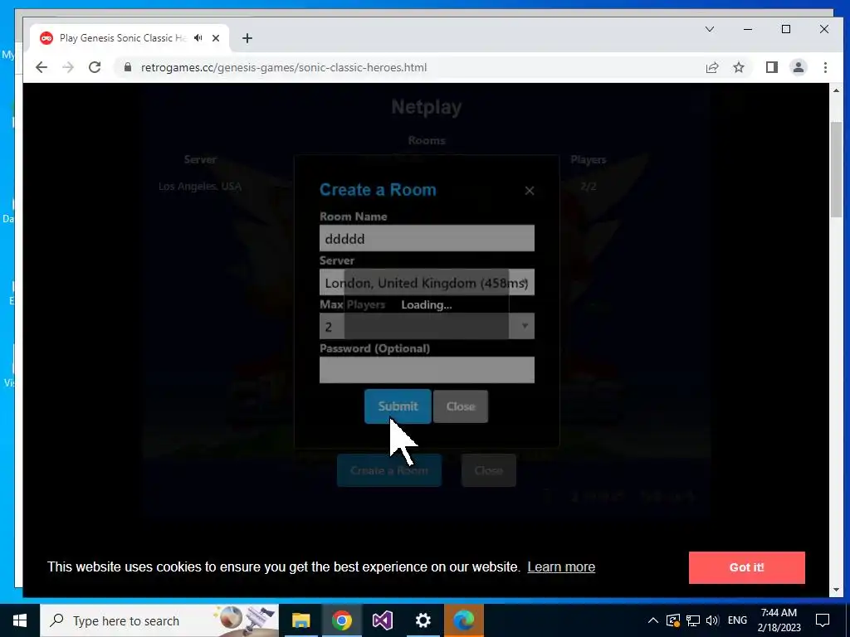Open network status tray icon
The width and height of the screenshot is (850, 637).
point(692,620)
